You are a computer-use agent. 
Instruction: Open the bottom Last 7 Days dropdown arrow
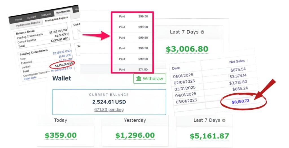coord(224,120)
